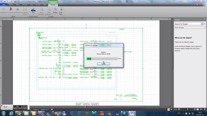
Task: Click the Search for Shapes field
Action: [x=188, y=24]
